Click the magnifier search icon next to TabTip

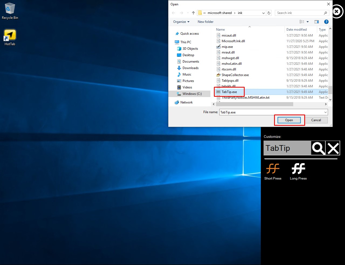coord(318,148)
